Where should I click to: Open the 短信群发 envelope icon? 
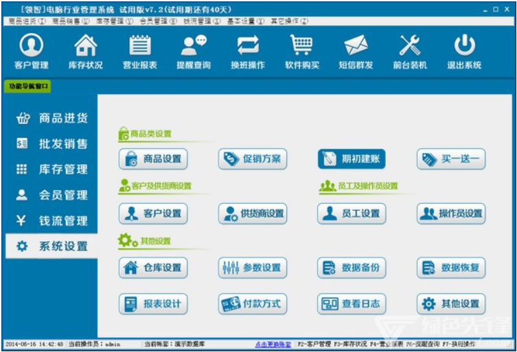[356, 52]
